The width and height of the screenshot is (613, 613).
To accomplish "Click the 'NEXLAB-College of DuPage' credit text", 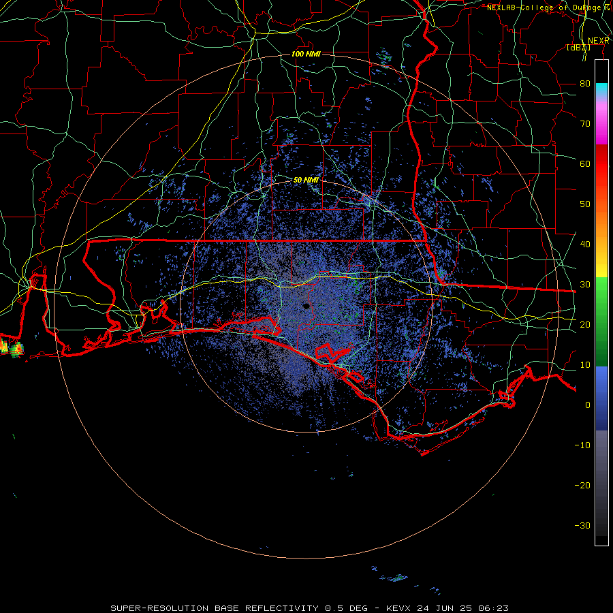I will [544, 7].
